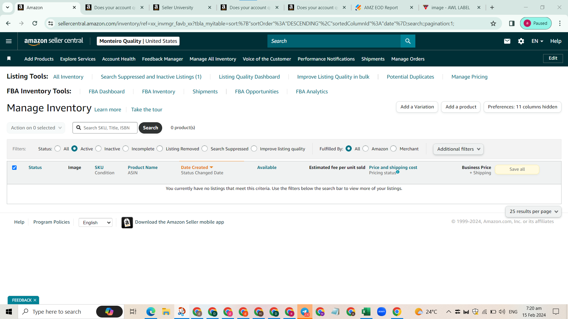Select the Listing Removed status filter
Viewport: 568px width, 319px height.
click(160, 149)
